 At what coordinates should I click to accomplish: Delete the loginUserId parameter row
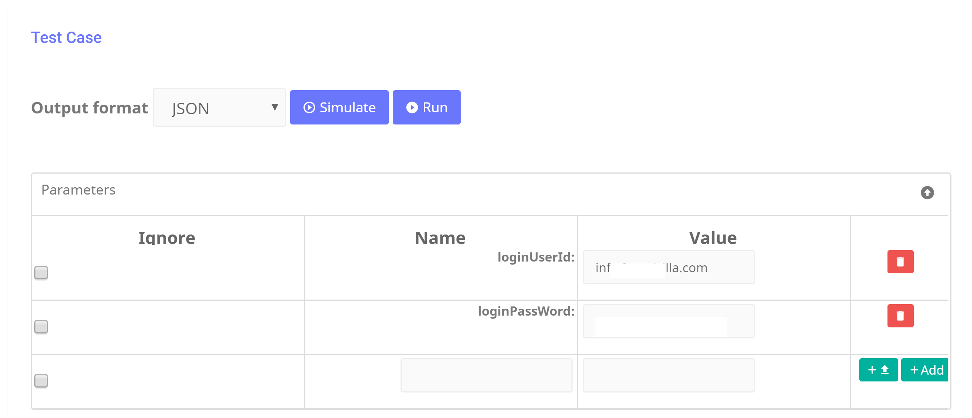900,262
